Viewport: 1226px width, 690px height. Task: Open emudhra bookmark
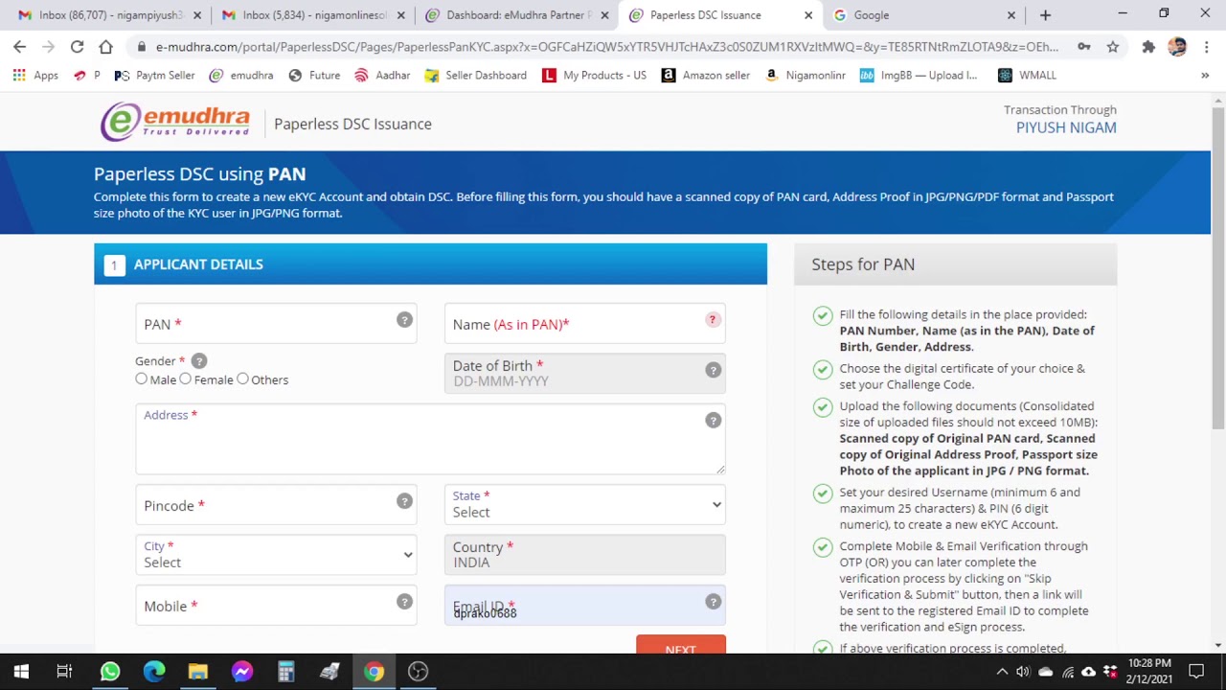[240, 75]
